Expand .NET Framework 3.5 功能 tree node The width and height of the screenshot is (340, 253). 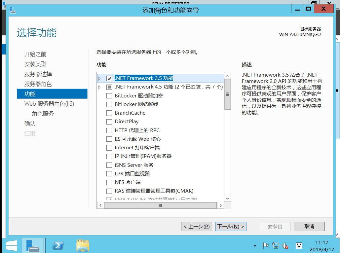pos(99,79)
